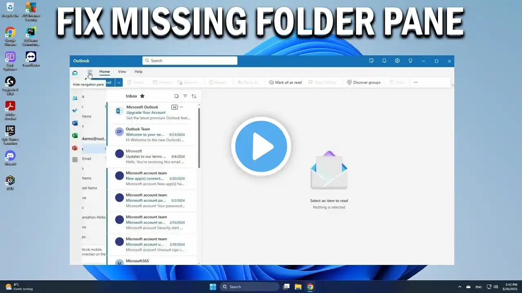Click the Inbox sort arrows icon
Viewport: 522px width, 293px height.
point(194,96)
